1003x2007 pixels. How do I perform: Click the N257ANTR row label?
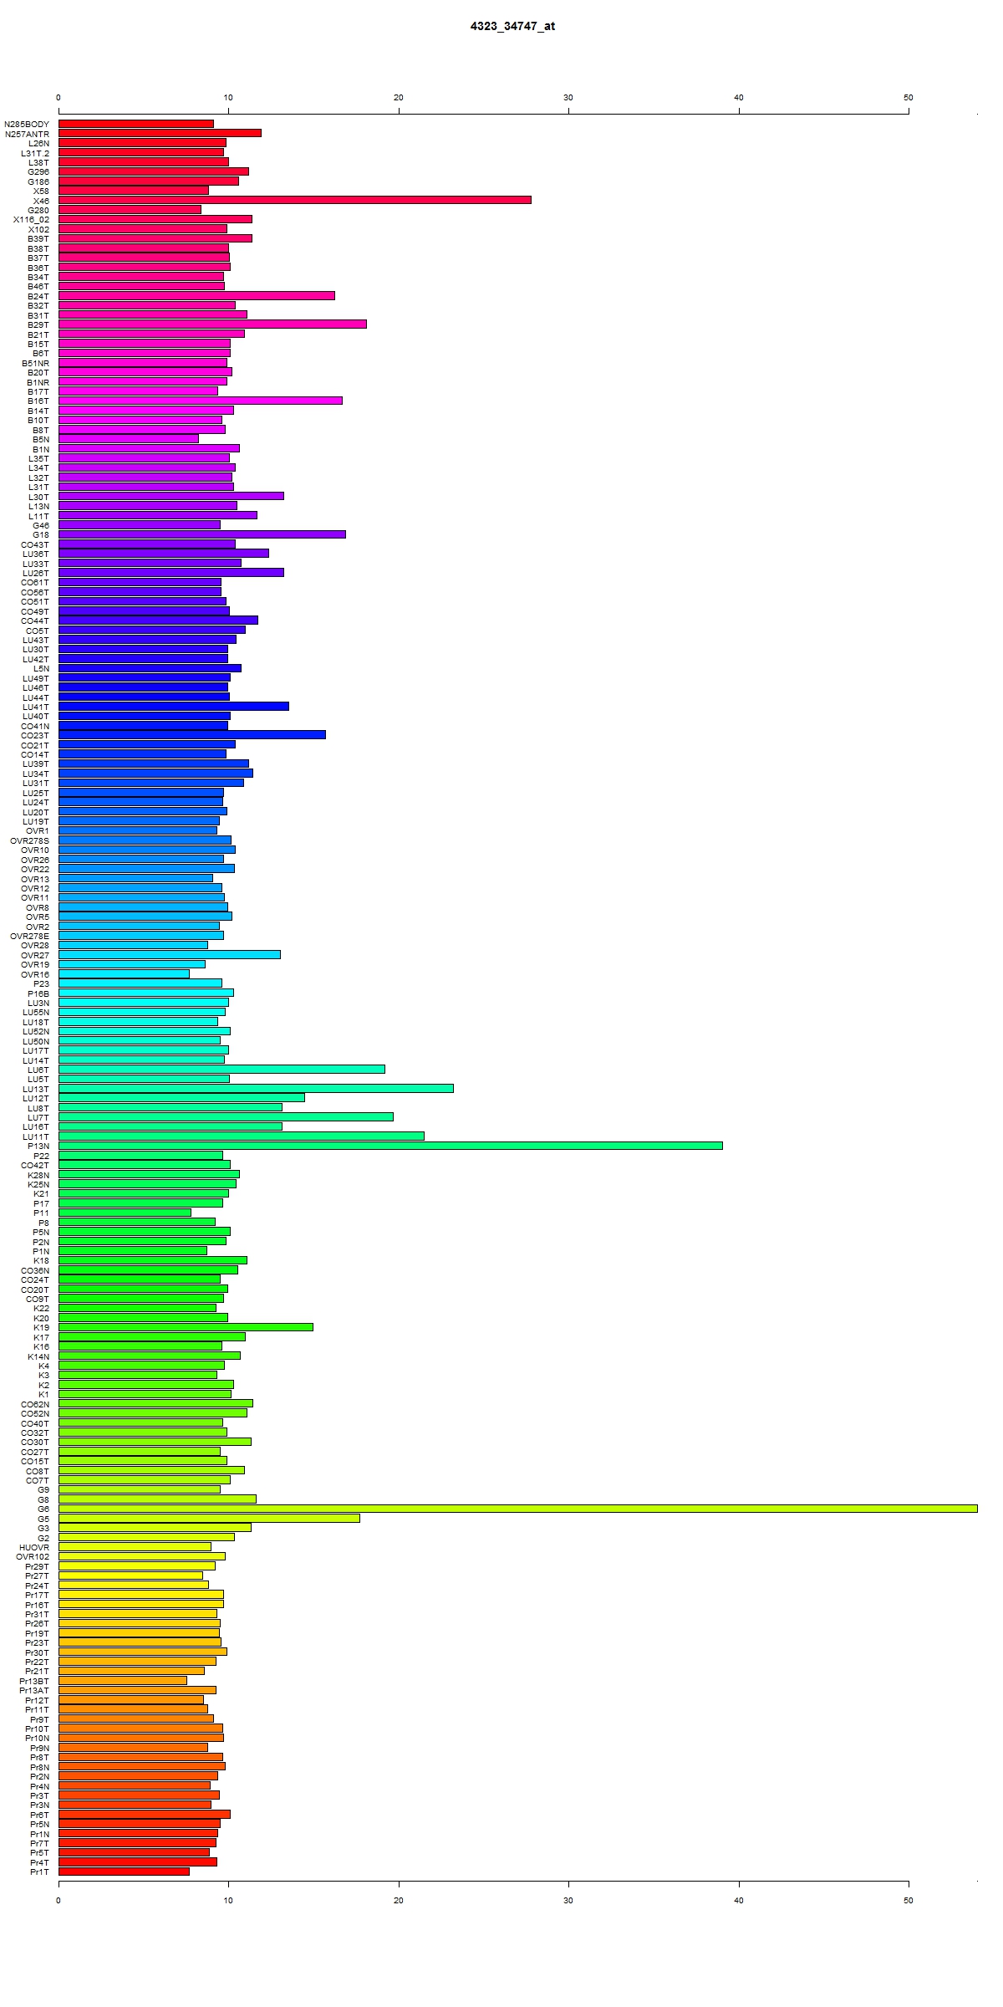pyautogui.click(x=28, y=134)
